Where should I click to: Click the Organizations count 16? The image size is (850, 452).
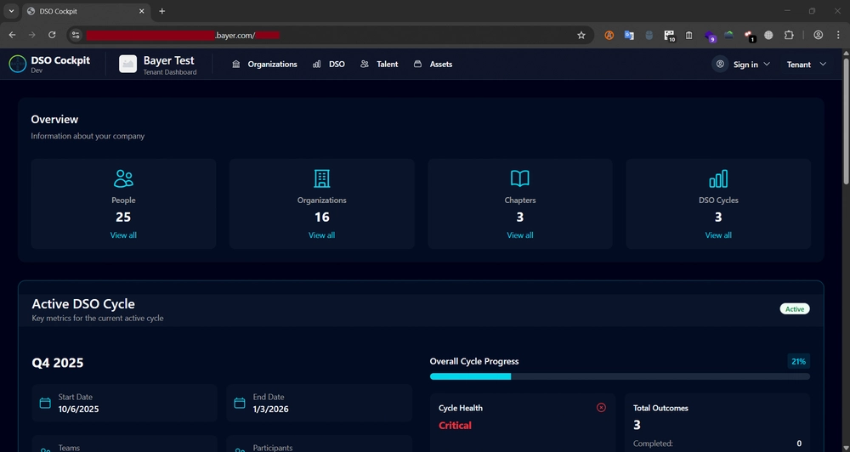pos(322,218)
